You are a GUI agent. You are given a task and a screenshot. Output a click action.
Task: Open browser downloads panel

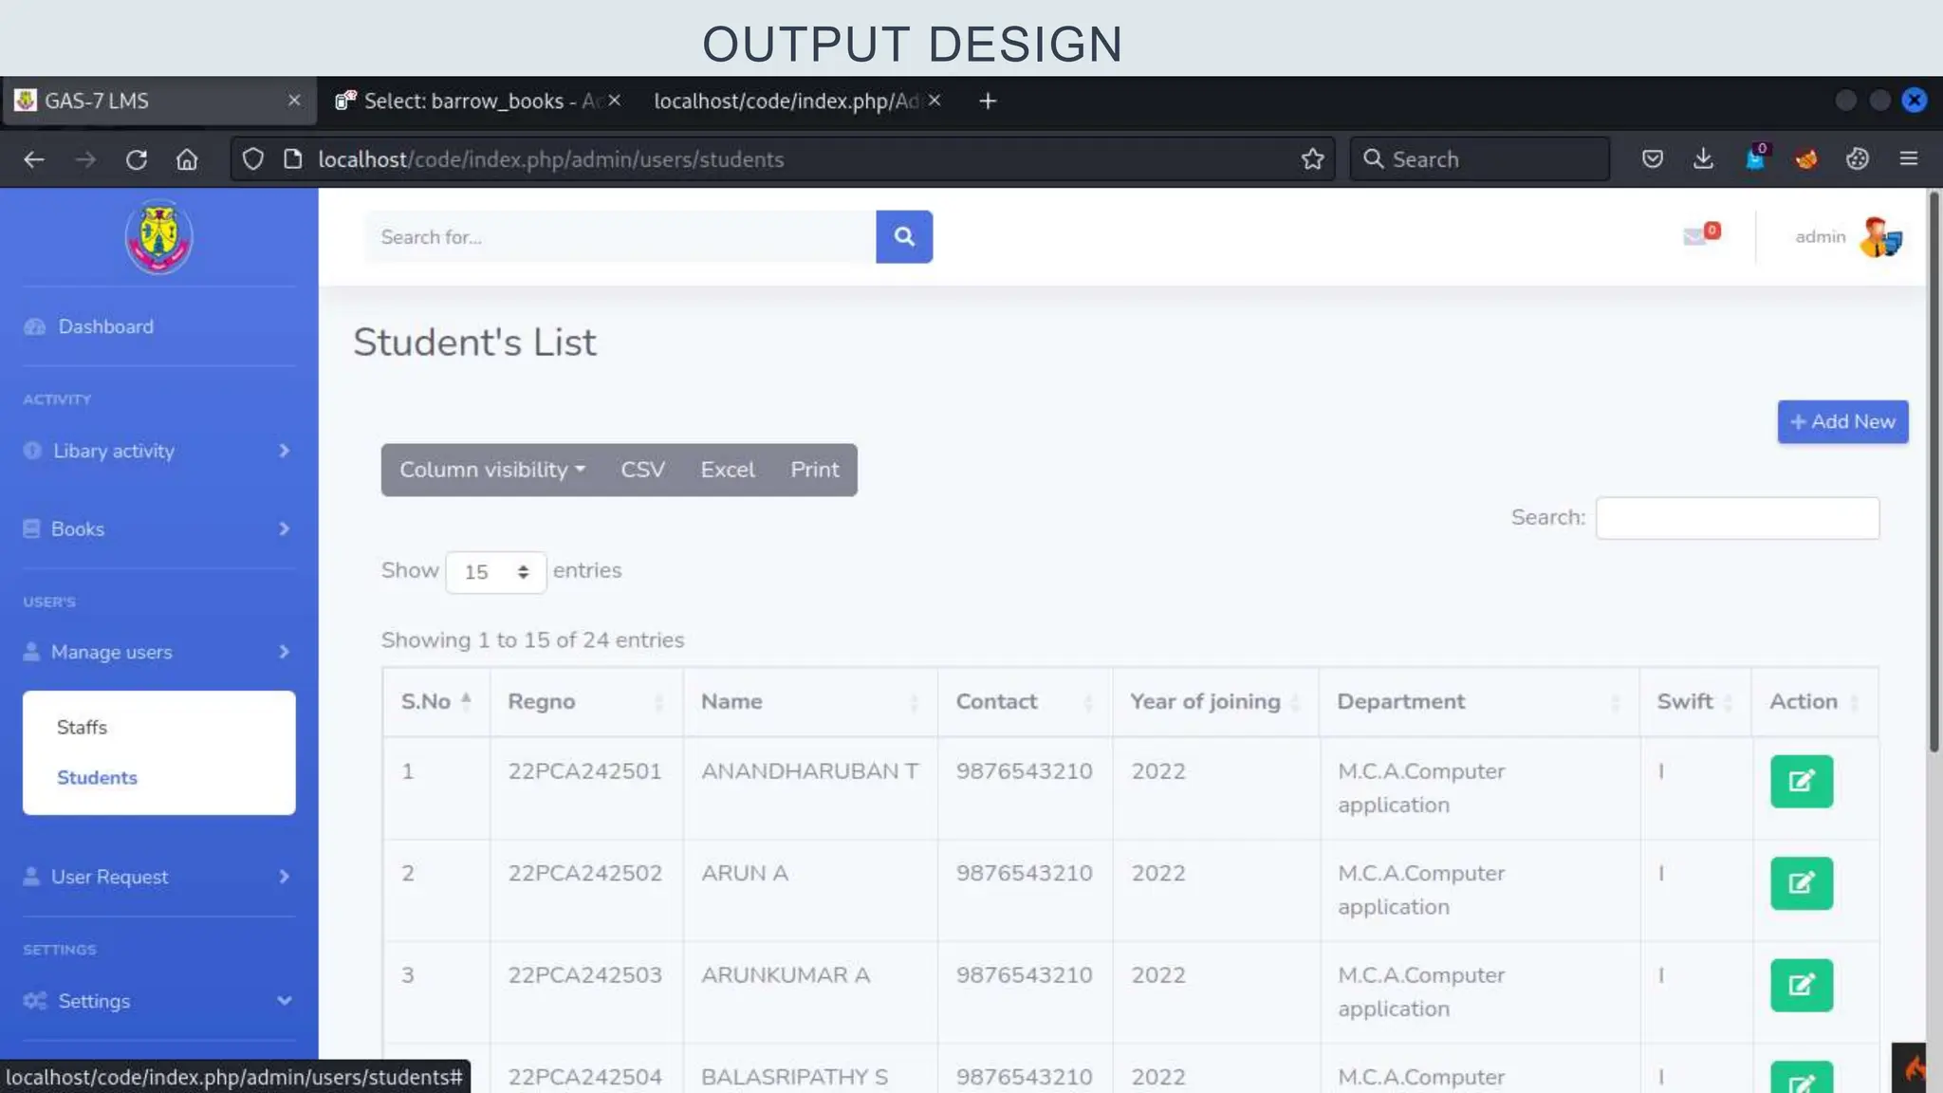coord(1703,159)
